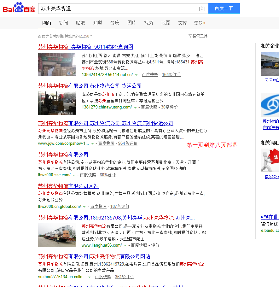The height and width of the screenshot is (287, 279).
Task: Open 百度快照 for the jqw.com result
Action: 106,143
